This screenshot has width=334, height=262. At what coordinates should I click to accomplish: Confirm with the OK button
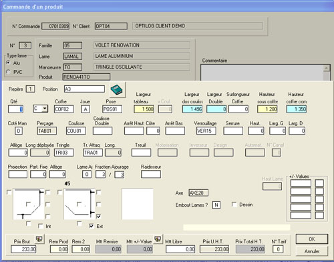312,239
